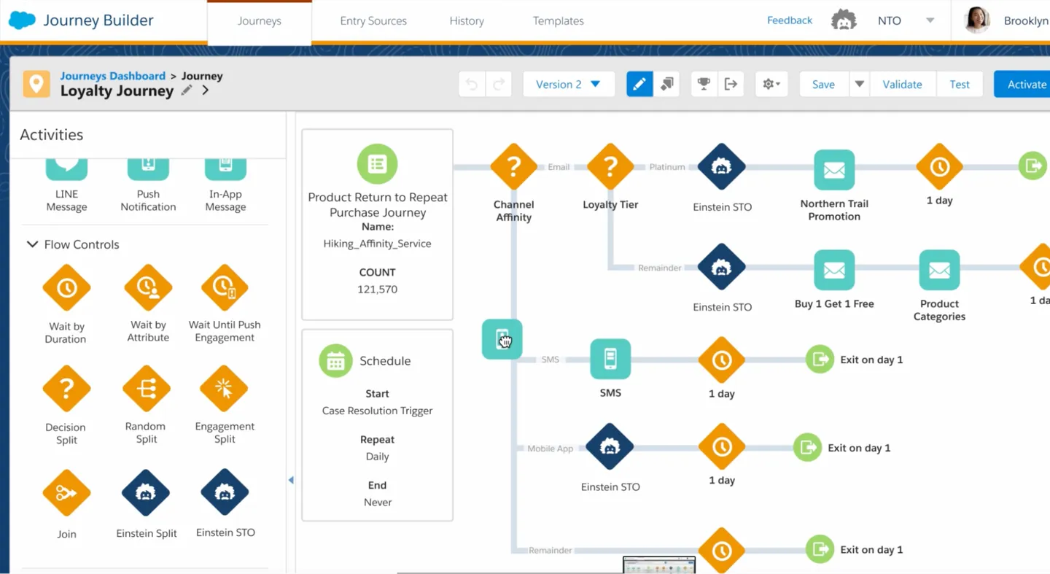The image size is (1050, 574).
Task: Click the Einstein STO node on Loyalty Tier Remainder path
Action: (722, 268)
